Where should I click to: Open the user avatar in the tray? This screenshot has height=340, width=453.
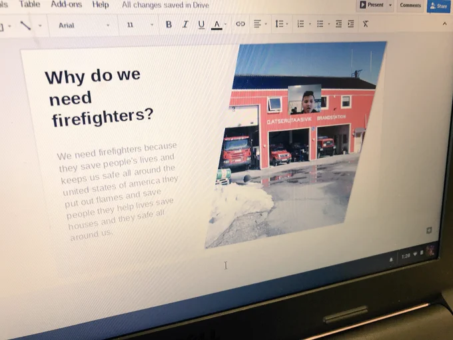tap(430, 251)
